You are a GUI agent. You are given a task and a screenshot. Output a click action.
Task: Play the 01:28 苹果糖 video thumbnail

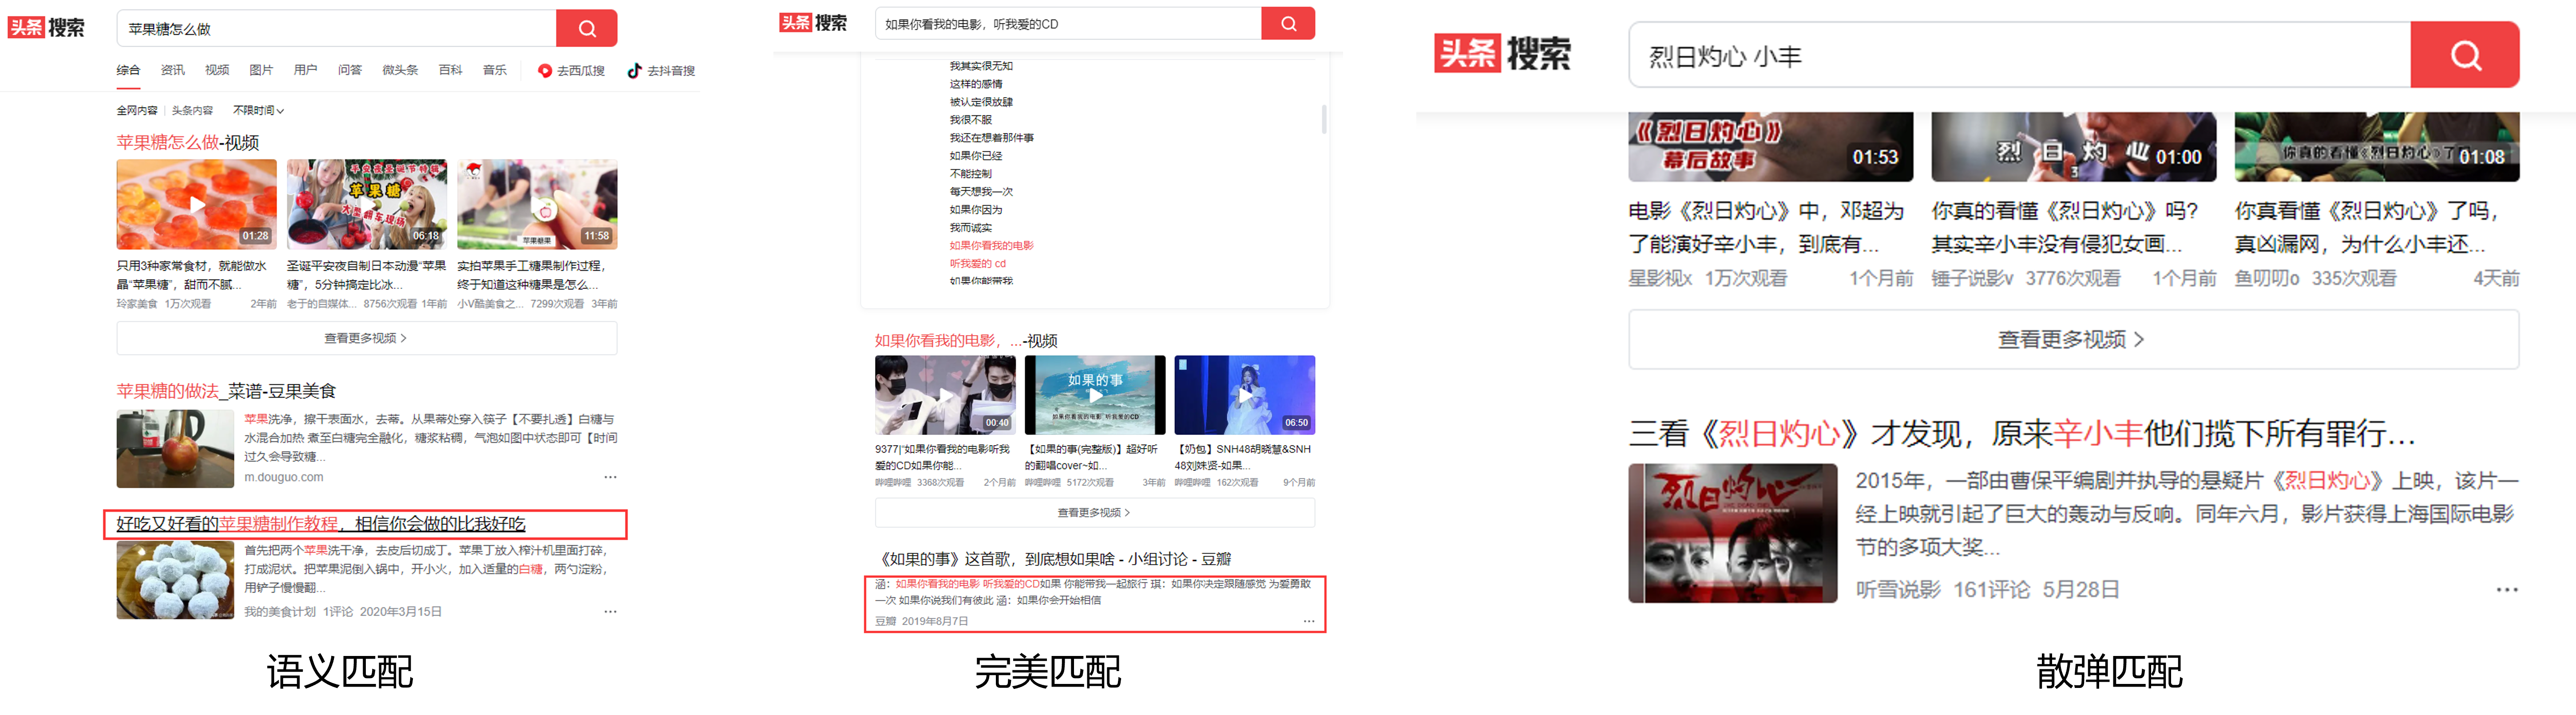(x=197, y=204)
